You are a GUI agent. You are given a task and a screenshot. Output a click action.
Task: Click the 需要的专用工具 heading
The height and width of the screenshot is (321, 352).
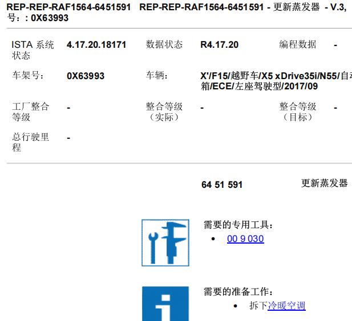click(238, 225)
